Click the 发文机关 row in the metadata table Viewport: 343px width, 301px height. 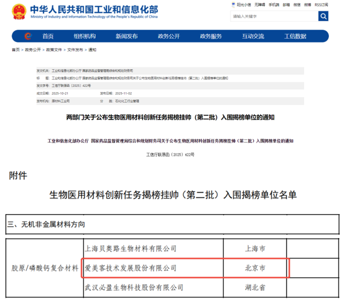[170, 71]
